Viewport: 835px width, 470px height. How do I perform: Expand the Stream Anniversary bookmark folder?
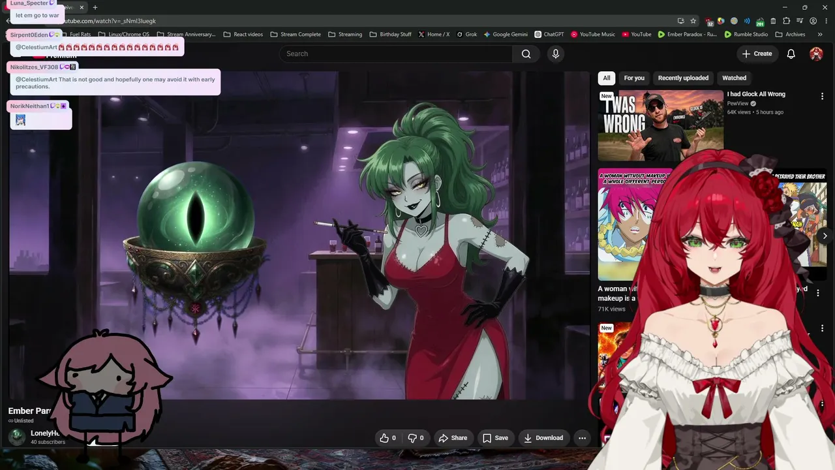click(186, 35)
